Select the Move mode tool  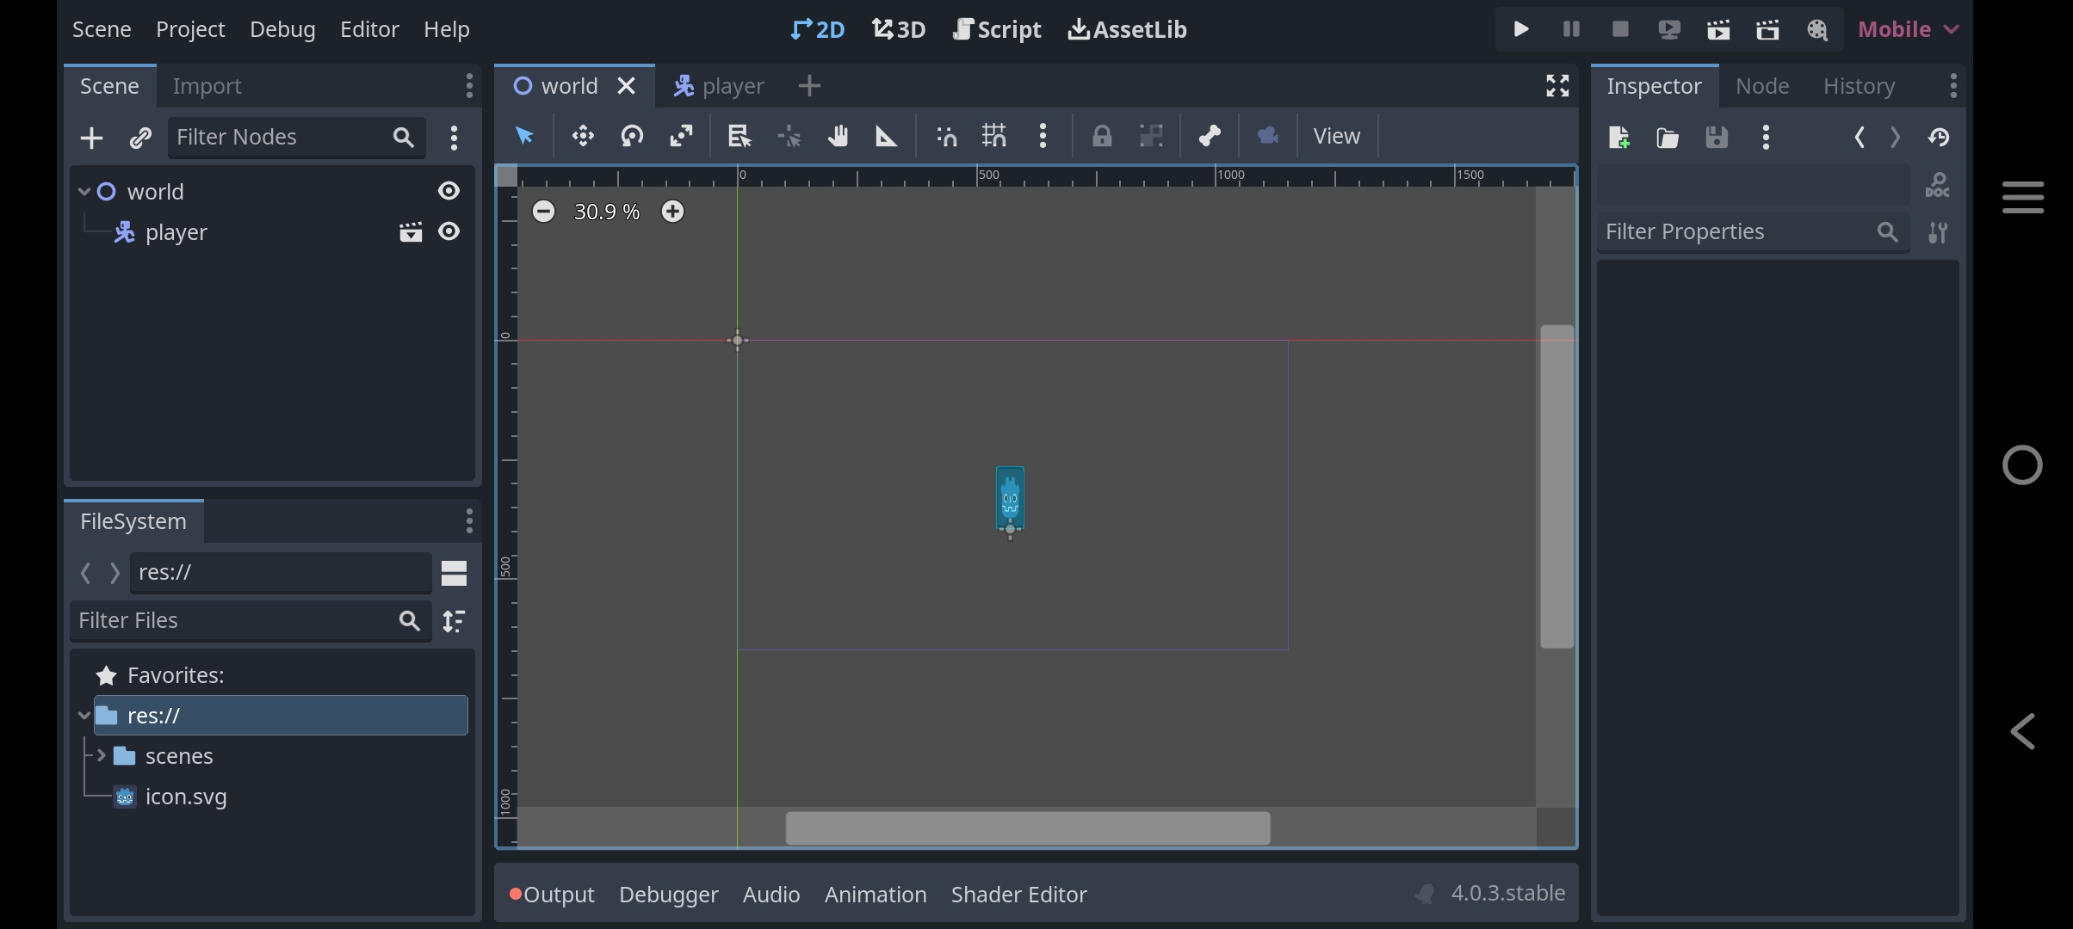[x=582, y=136]
